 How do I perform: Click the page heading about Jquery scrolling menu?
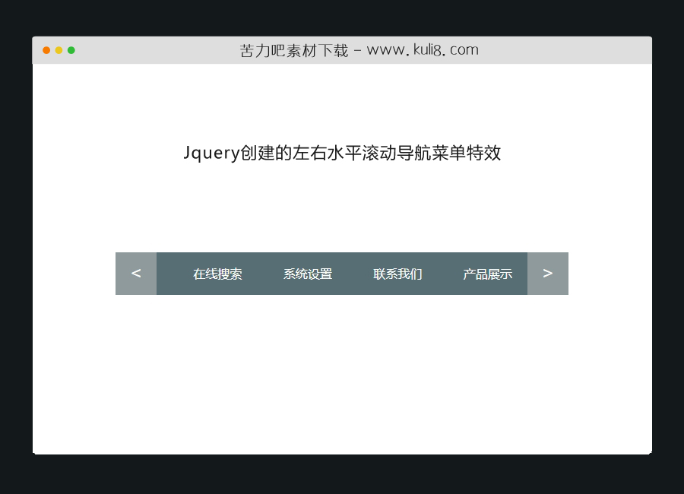342,153
